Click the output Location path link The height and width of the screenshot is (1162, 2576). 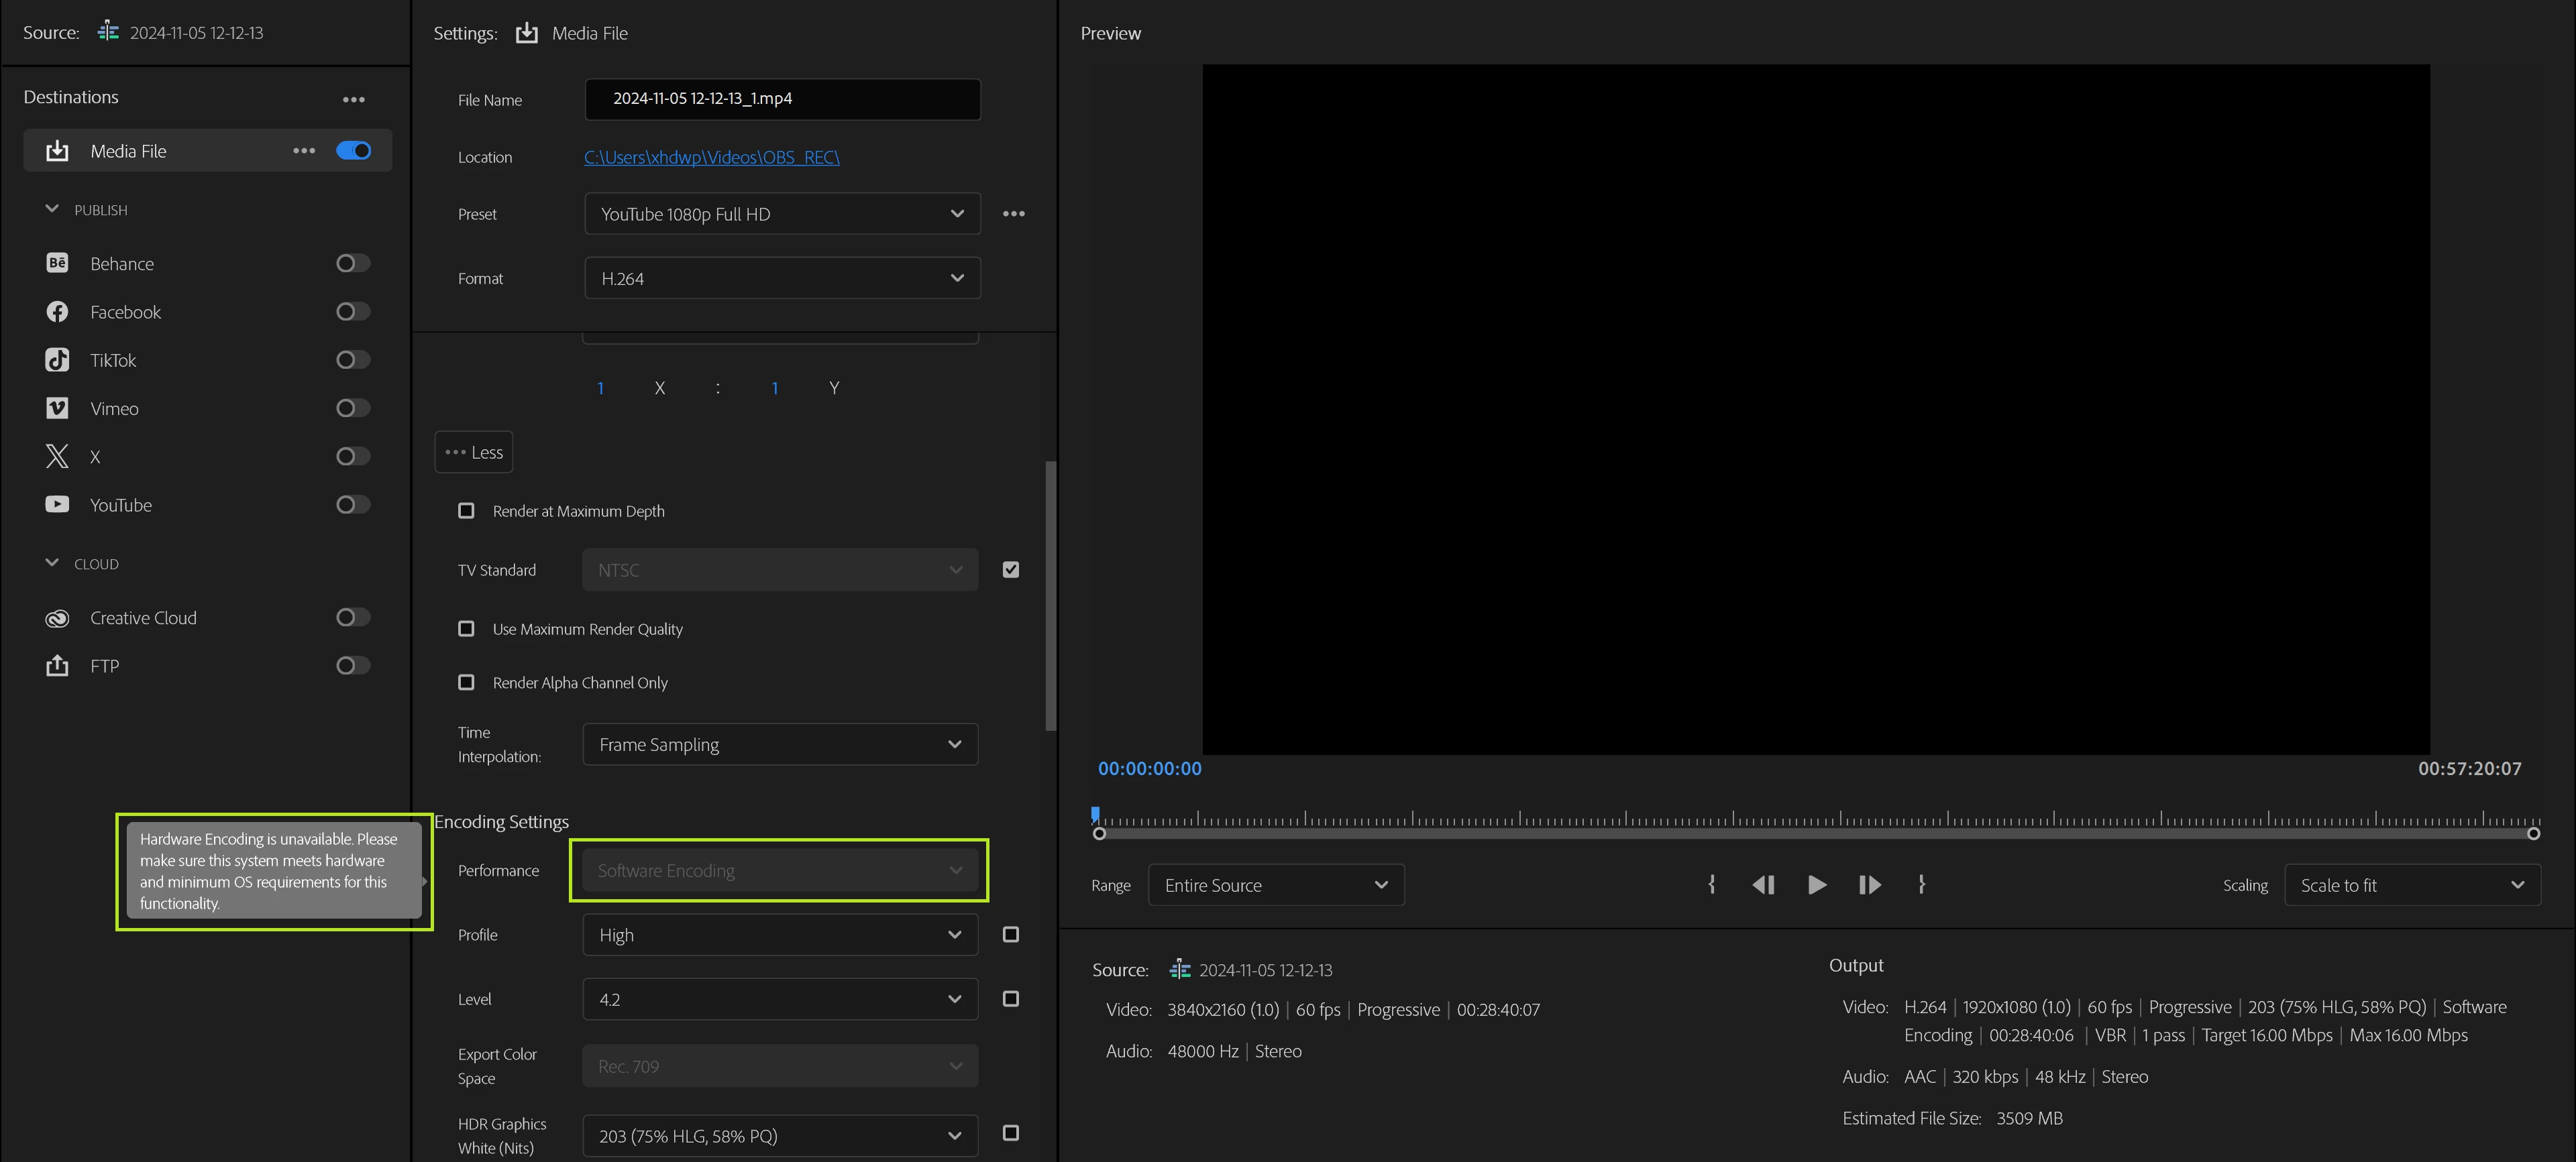tap(711, 158)
